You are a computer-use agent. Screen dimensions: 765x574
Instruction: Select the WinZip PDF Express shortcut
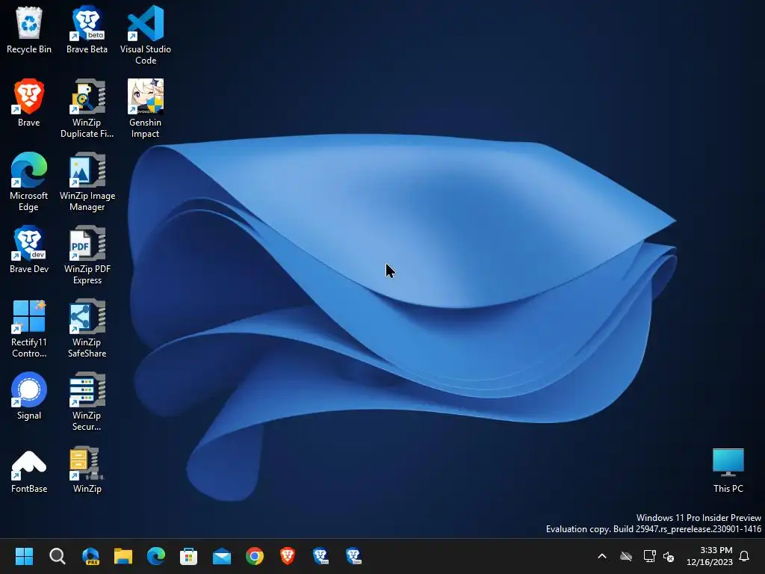[87, 255]
